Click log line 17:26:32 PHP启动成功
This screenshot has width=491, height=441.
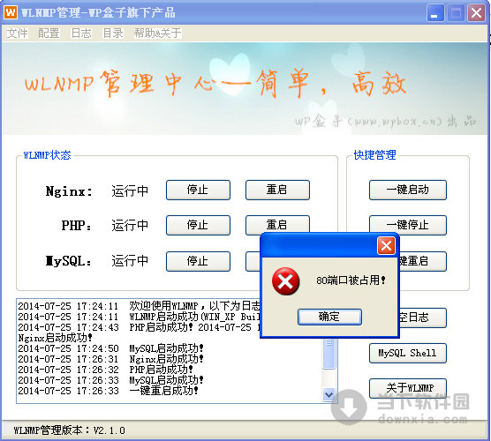pyautogui.click(x=105, y=370)
